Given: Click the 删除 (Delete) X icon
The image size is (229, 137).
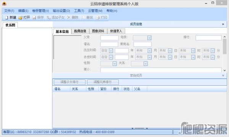Looking at the screenshot, I should tap(69, 18).
